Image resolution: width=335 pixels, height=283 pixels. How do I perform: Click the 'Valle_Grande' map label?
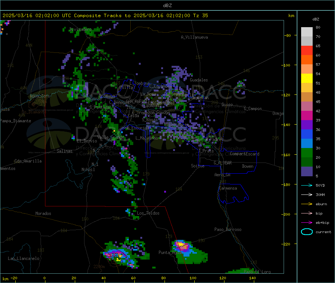pos(111,137)
